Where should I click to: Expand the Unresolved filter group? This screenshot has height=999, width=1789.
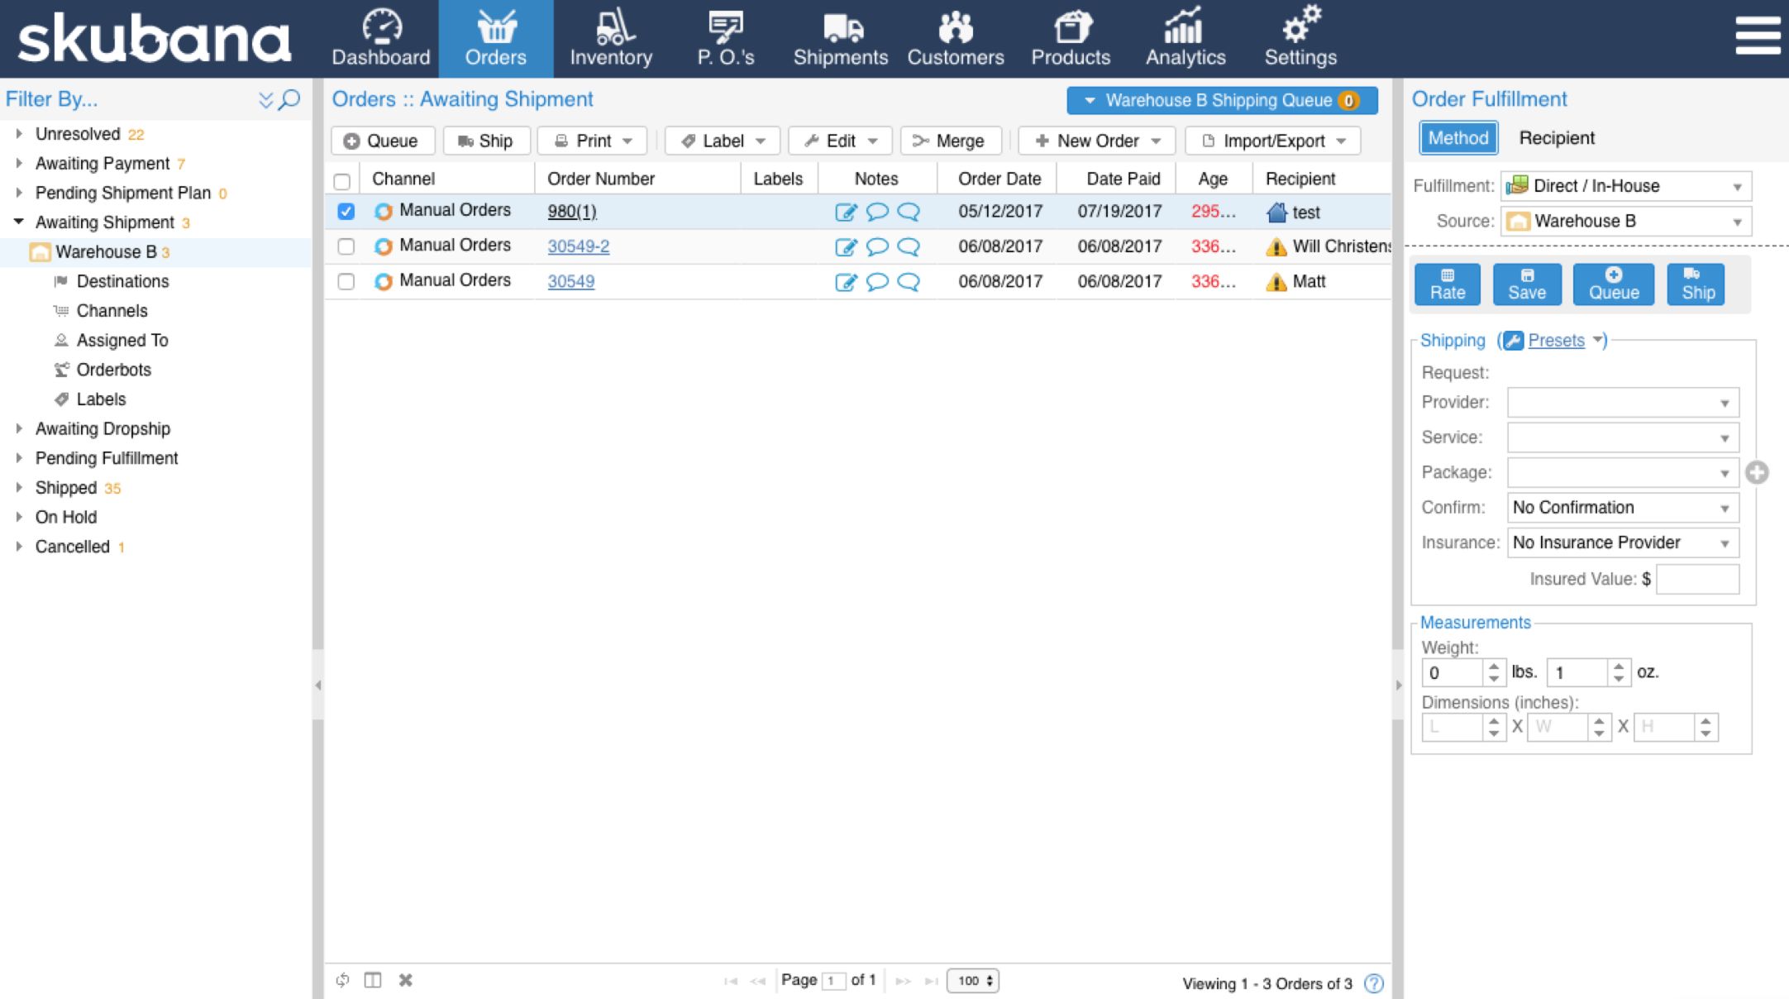click(x=18, y=133)
